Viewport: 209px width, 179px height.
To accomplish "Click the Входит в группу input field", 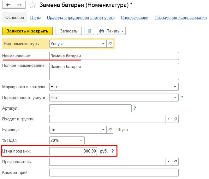I will 107,119.
